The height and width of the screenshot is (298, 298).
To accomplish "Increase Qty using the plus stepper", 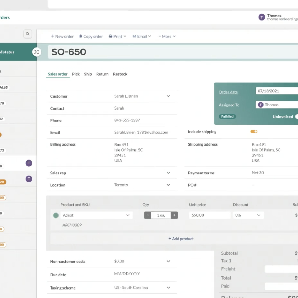I will tap(174, 215).
